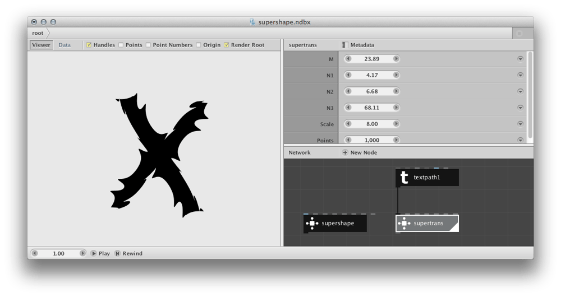561x297 pixels.
Task: Increase Points value with right arrow
Action: pyautogui.click(x=396, y=140)
